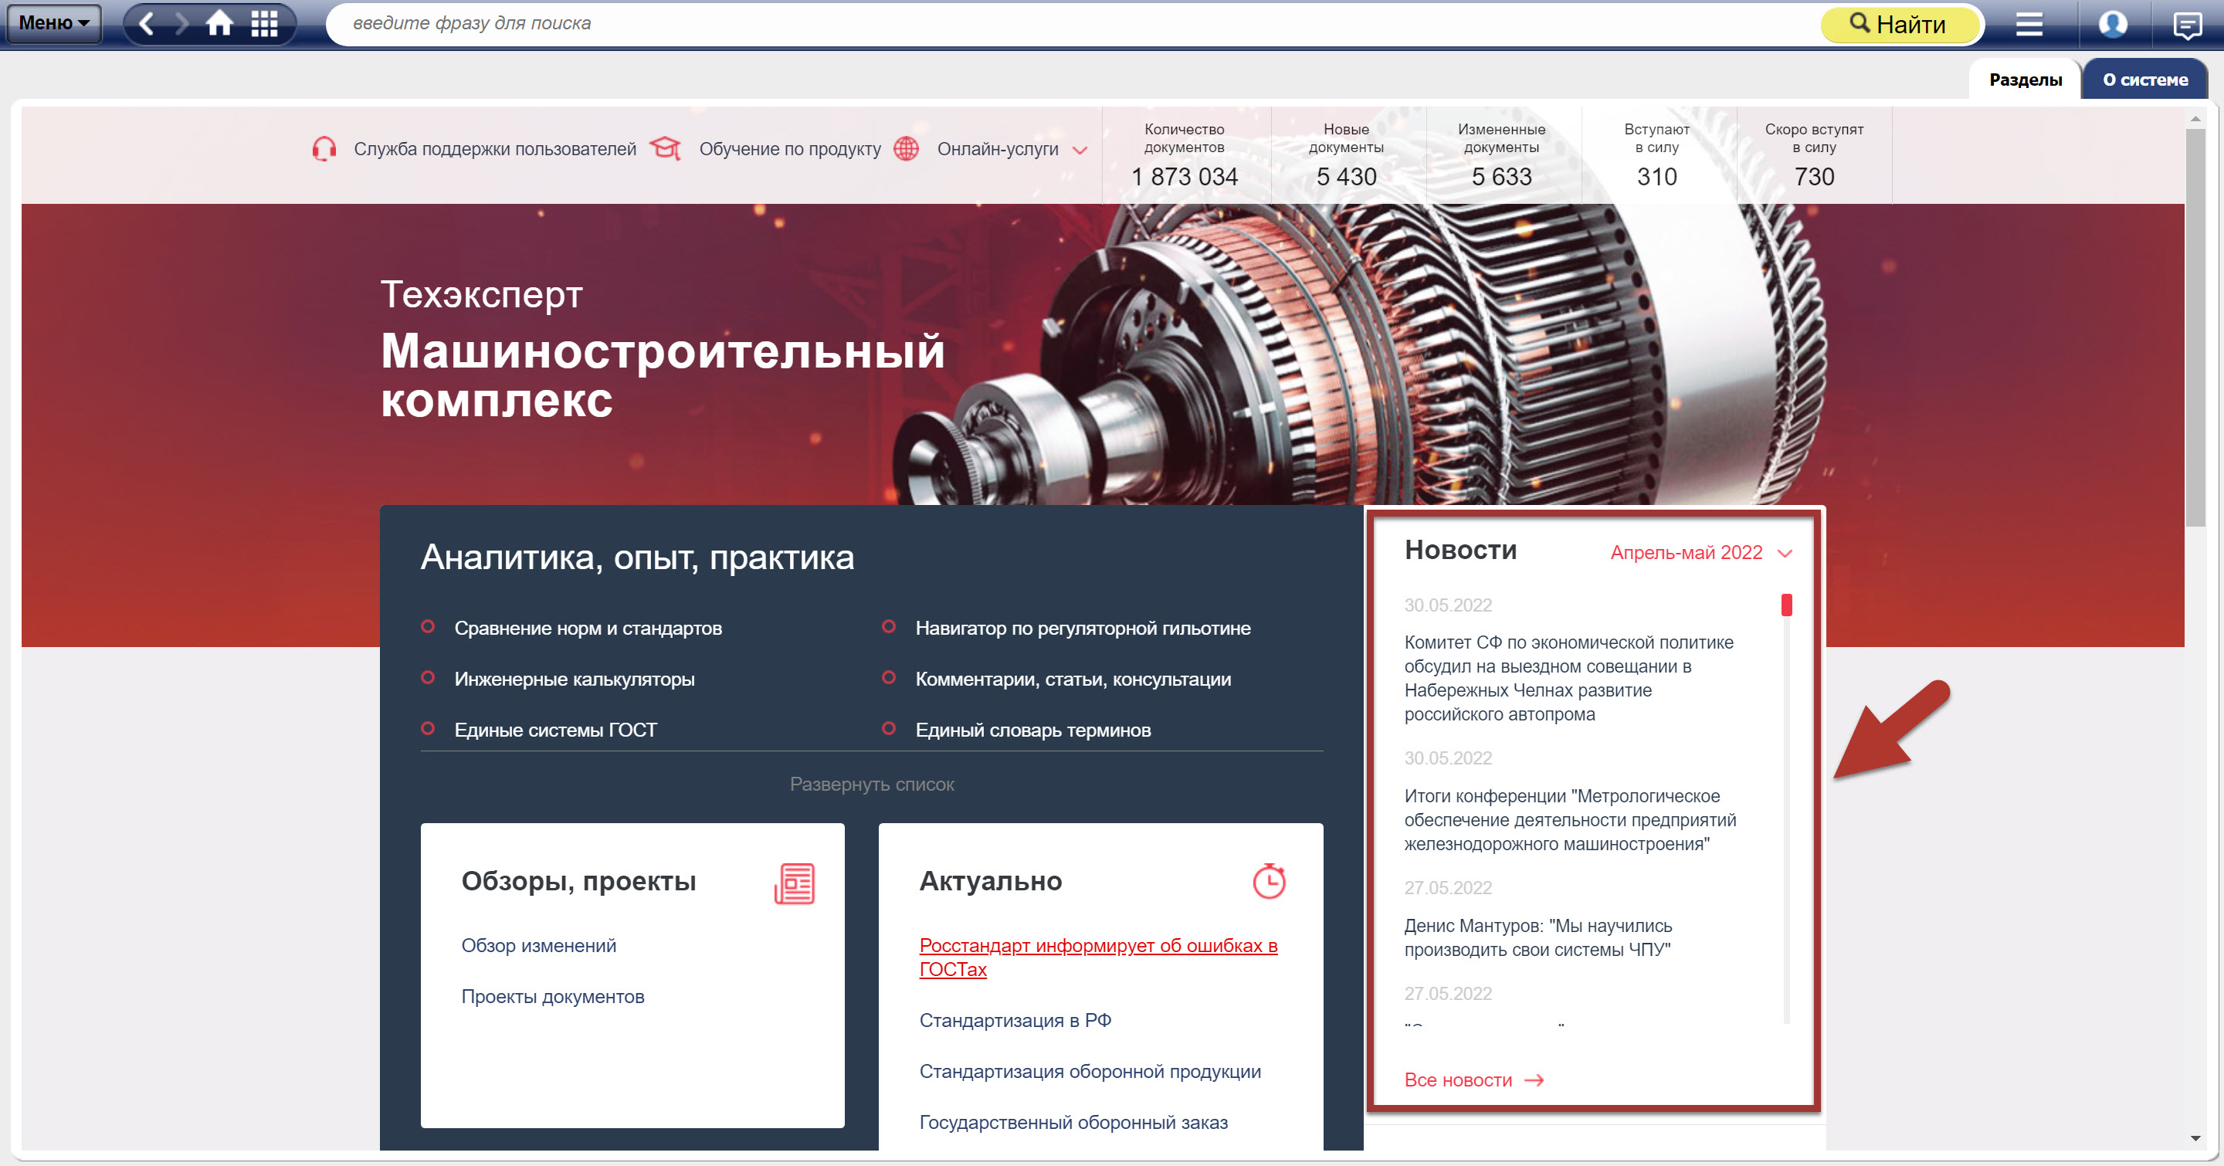
Task: Switch to the О системе tab
Action: (x=2144, y=80)
